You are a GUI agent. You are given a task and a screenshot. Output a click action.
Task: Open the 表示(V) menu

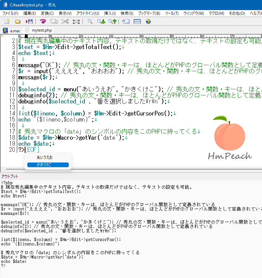65,13
